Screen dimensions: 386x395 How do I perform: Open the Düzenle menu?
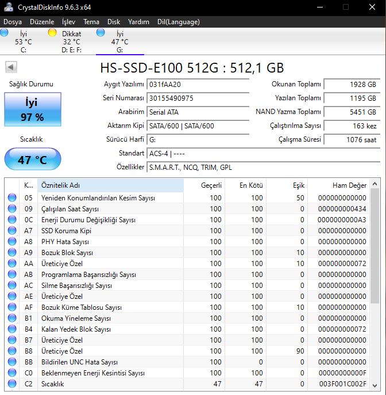click(42, 22)
